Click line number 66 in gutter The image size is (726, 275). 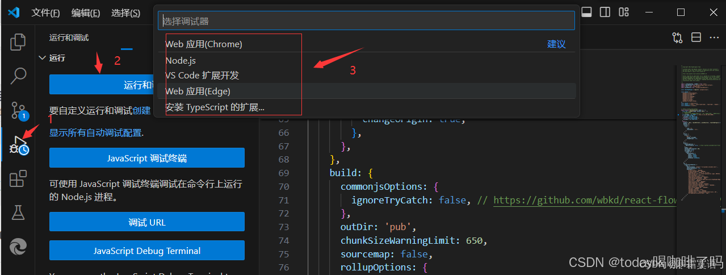click(x=283, y=132)
